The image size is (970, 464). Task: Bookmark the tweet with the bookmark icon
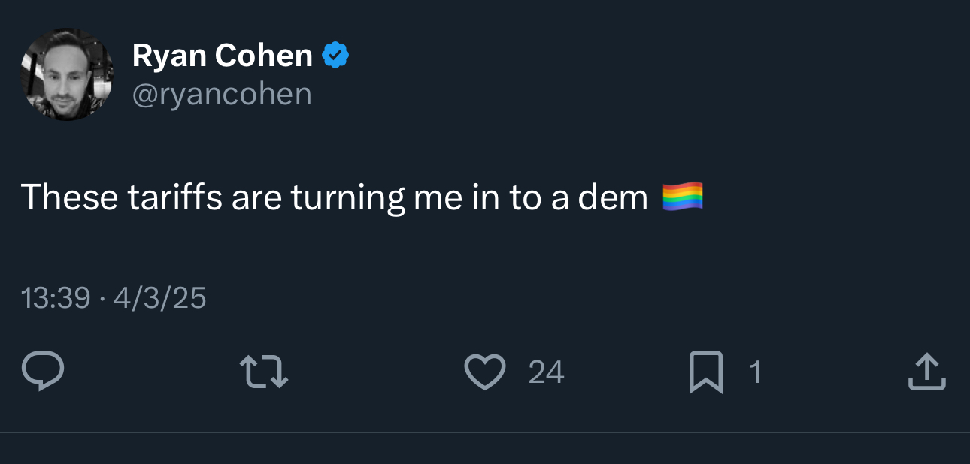[x=705, y=372]
